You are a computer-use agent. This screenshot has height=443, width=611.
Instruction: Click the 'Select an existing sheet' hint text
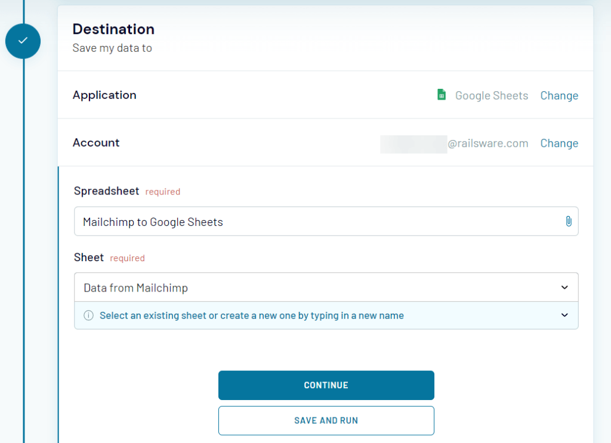[x=251, y=316]
